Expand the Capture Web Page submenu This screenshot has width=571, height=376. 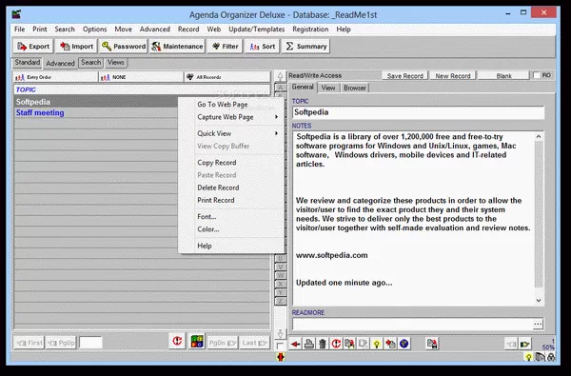click(231, 117)
